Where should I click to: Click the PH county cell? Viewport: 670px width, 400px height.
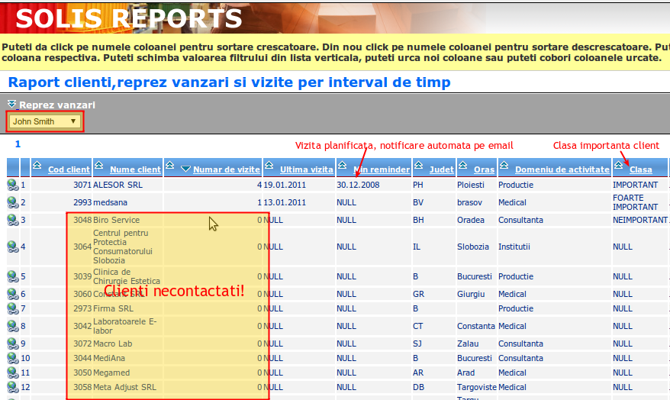[418, 185]
